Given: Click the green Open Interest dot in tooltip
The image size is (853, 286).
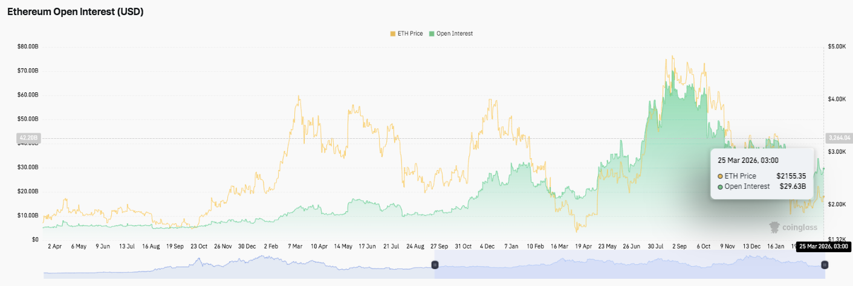Looking at the screenshot, I should pyautogui.click(x=721, y=187).
